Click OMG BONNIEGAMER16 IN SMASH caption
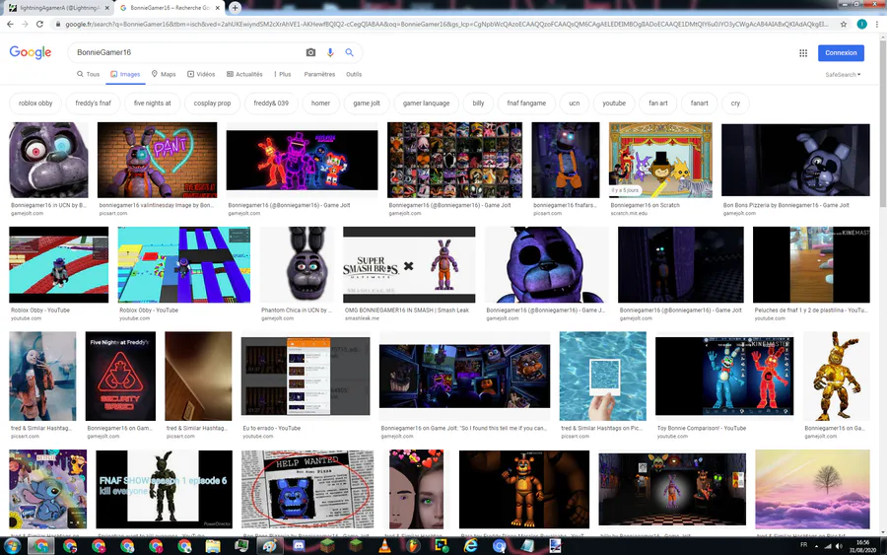Screen dimensions: 887x555 [407, 310]
